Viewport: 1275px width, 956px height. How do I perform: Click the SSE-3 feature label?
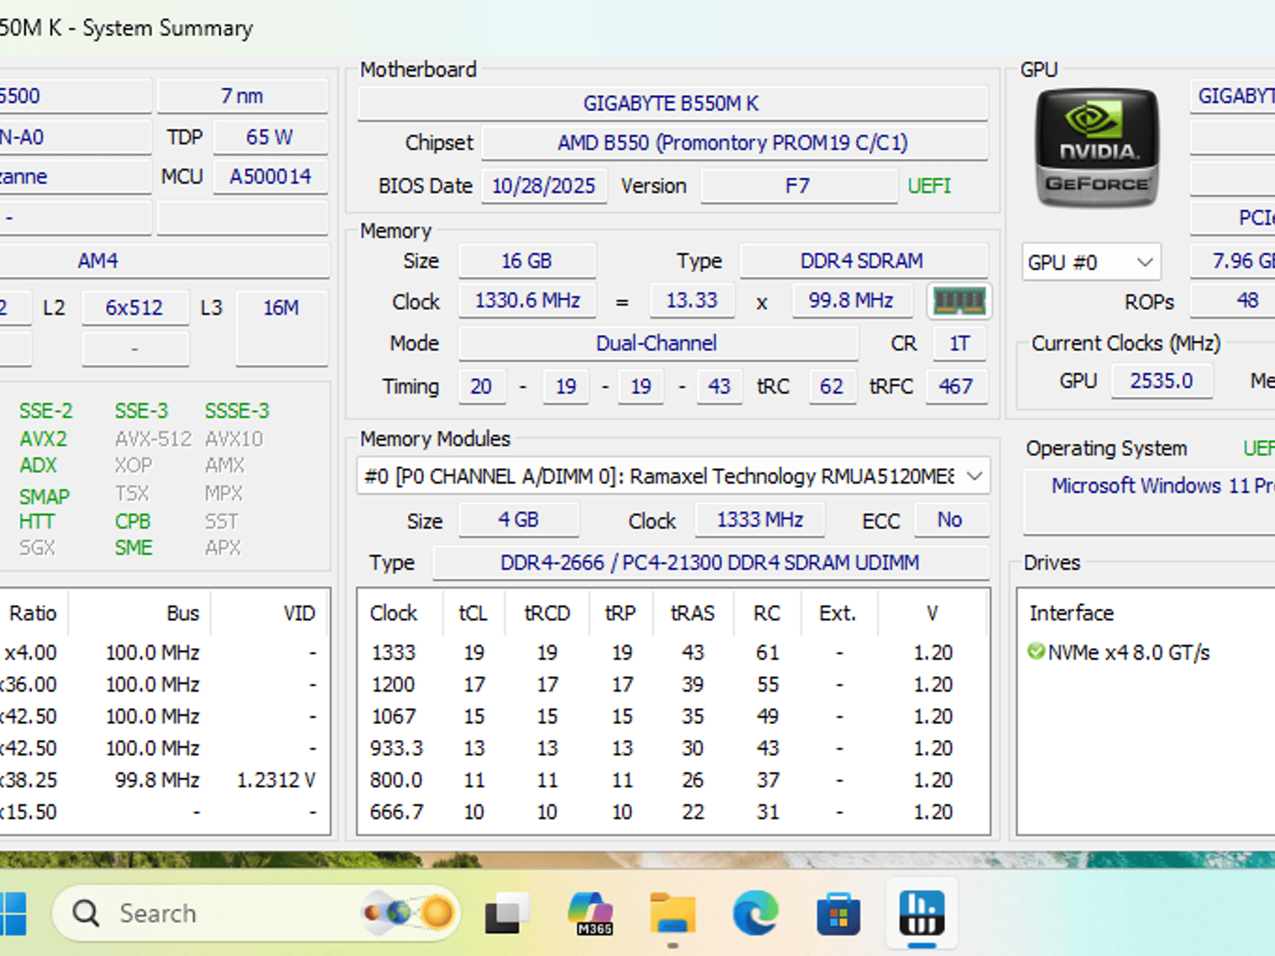pos(141,411)
